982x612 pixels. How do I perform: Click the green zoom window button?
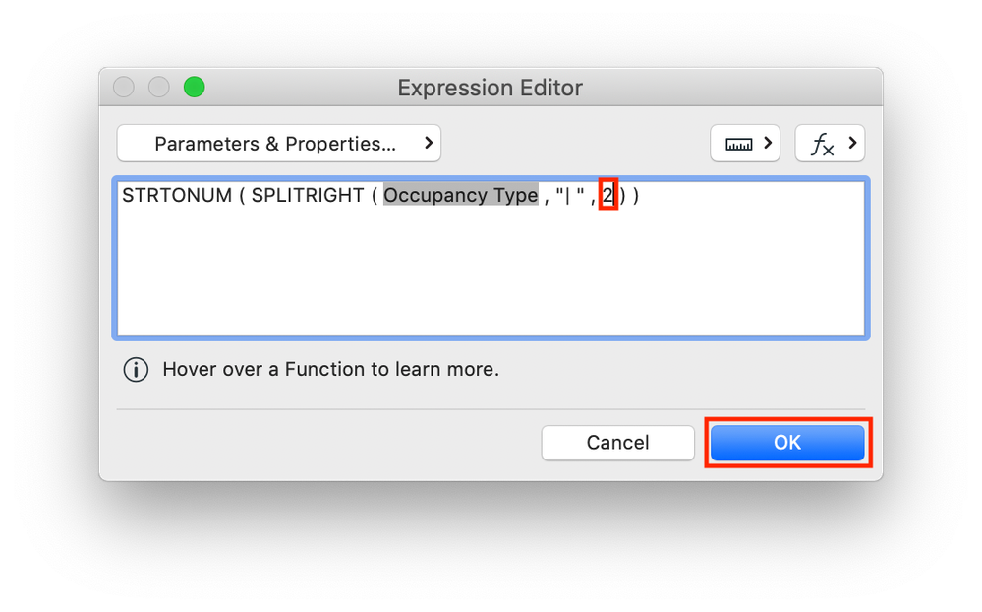coord(195,88)
